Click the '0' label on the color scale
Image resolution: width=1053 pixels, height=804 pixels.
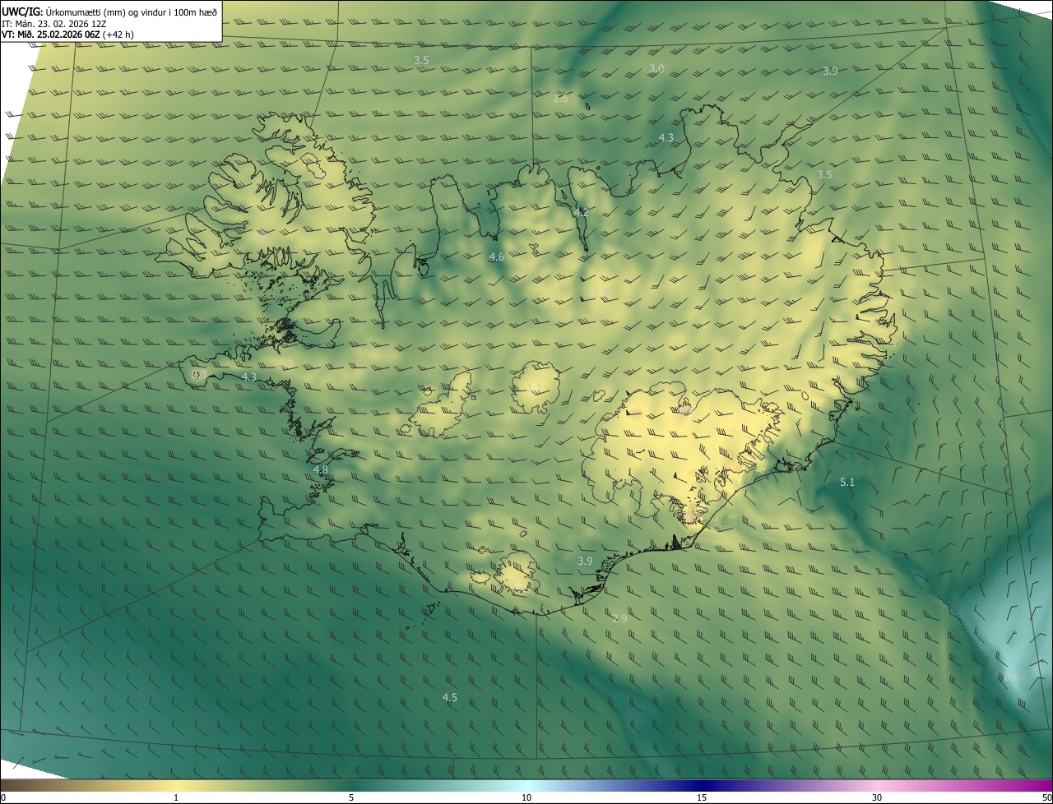tap(3, 797)
